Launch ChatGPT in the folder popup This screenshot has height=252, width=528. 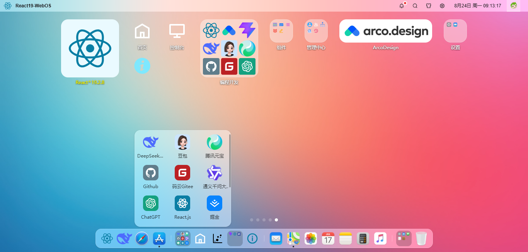pos(151,203)
